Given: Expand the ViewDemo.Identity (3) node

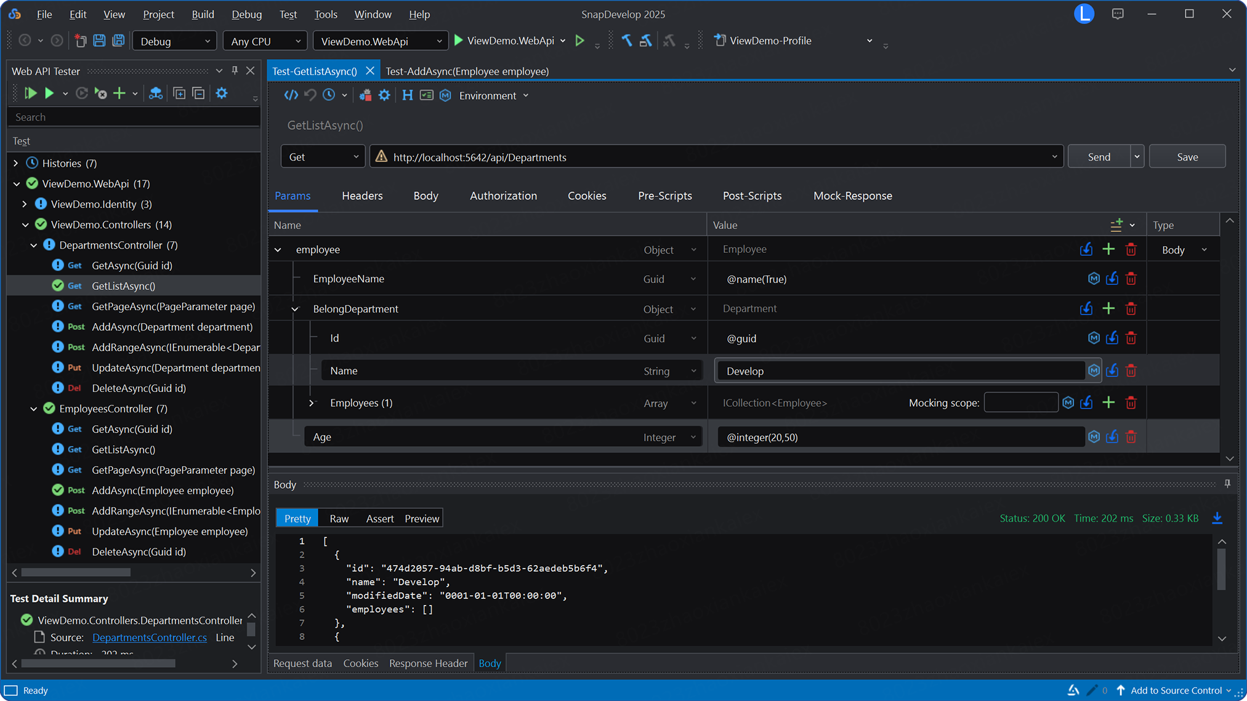Looking at the screenshot, I should [x=25, y=204].
